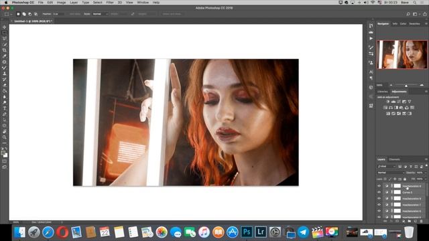This screenshot has width=429, height=241.
Task: Toggle Quick Mask mode in the toolbar
Action: coord(5,161)
